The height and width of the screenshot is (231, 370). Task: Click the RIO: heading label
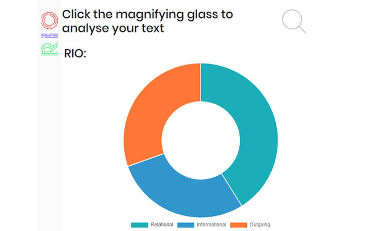point(75,53)
